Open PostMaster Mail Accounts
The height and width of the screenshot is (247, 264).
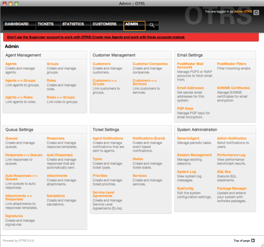190,65
